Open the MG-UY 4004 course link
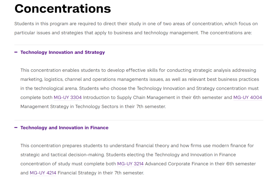This screenshot has width=270, height=179. (x=247, y=97)
